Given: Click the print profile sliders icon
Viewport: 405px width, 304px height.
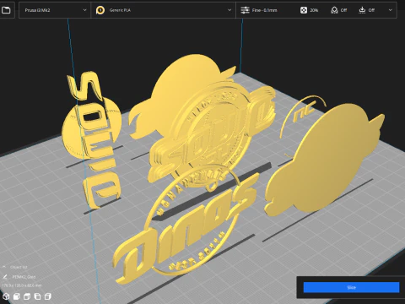Looking at the screenshot, I should coord(245,10).
